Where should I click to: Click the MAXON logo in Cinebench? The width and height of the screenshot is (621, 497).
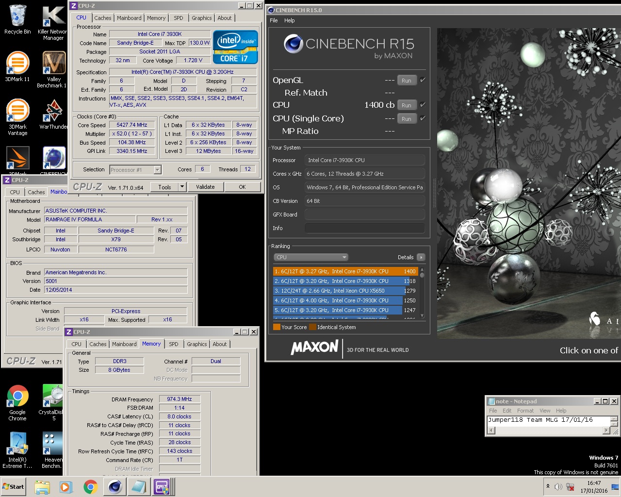click(314, 347)
